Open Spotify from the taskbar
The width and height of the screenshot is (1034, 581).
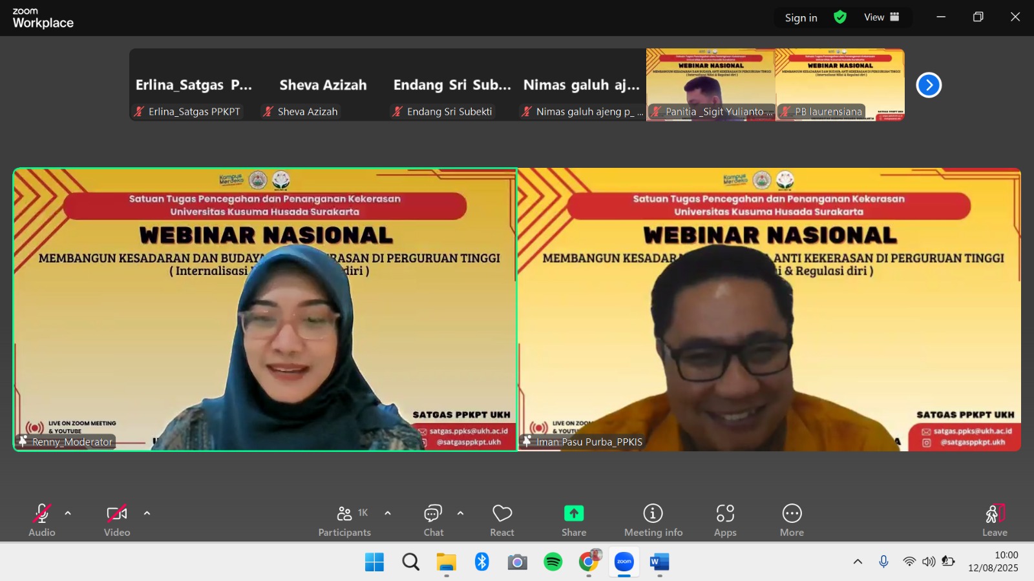[x=553, y=562]
